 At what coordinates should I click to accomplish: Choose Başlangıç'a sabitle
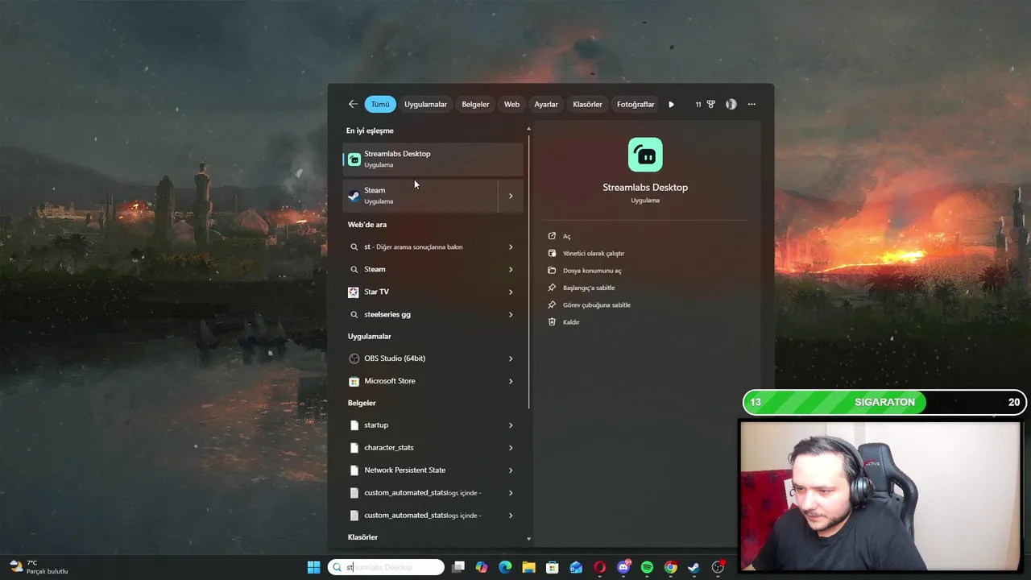coord(589,288)
